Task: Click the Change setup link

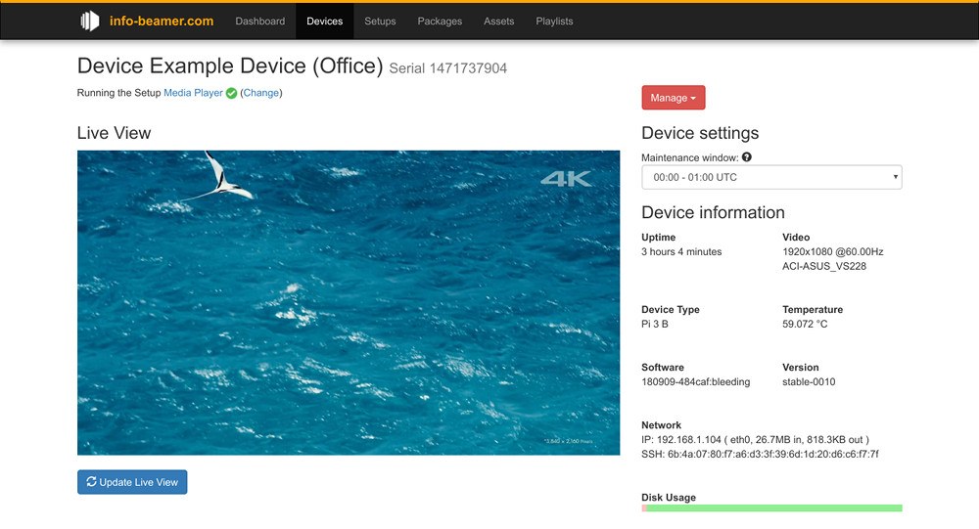Action: coord(260,93)
